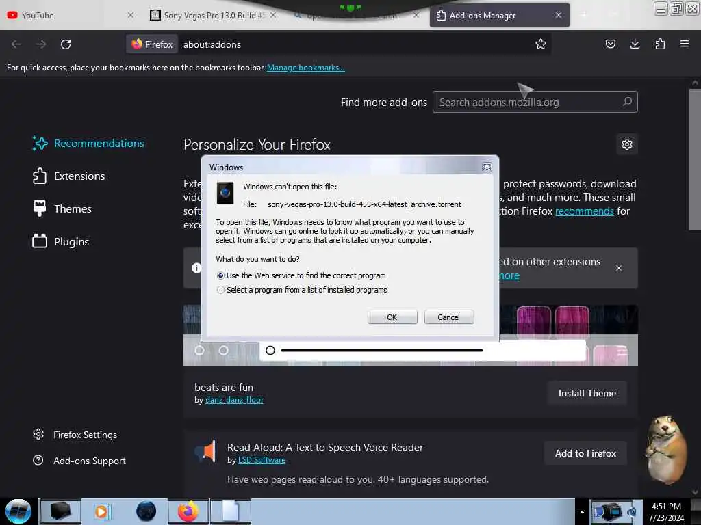Click the search magnifier in add-ons search

(x=627, y=102)
